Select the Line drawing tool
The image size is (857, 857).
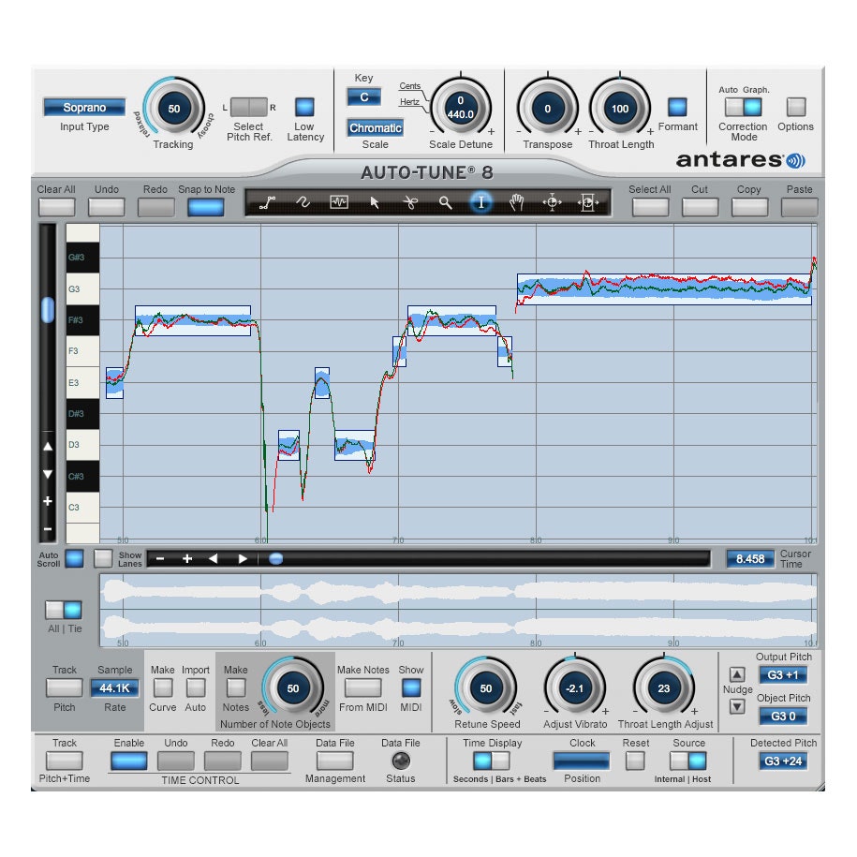[x=267, y=202]
